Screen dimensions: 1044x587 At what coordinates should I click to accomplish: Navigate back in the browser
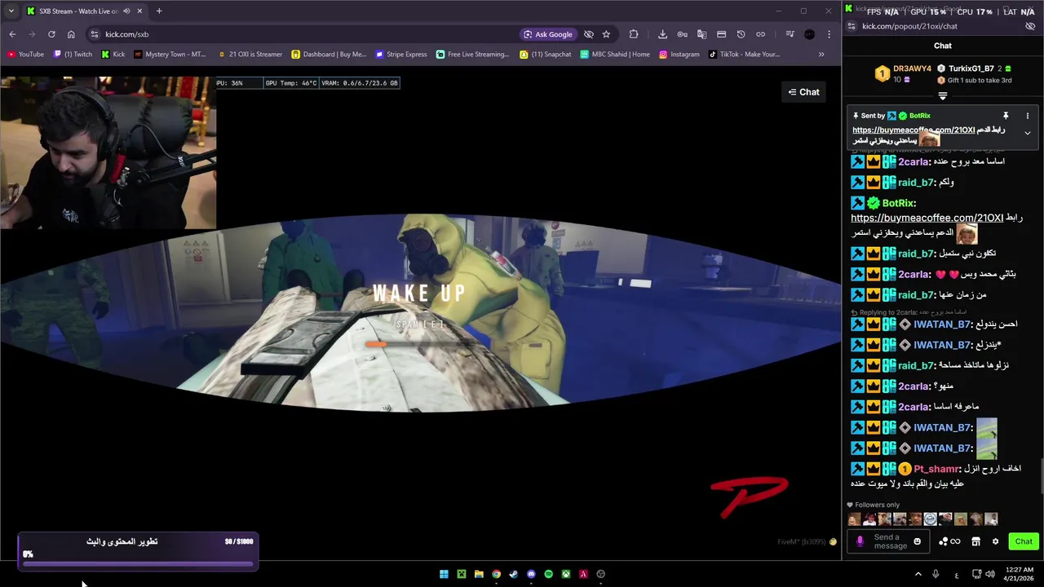[12, 34]
